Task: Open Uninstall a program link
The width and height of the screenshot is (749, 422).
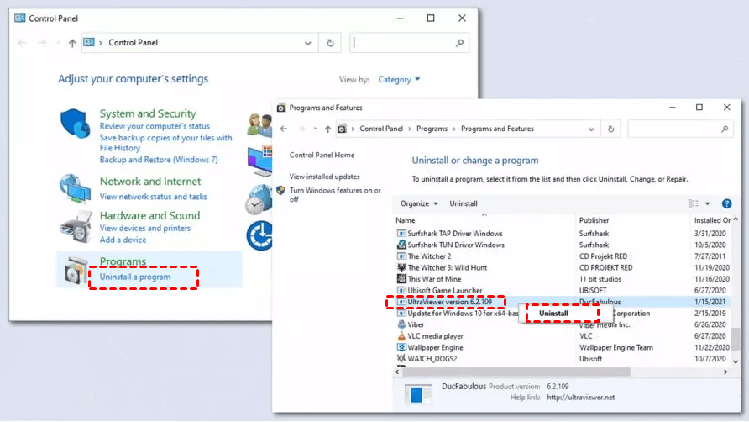Action: click(x=135, y=277)
